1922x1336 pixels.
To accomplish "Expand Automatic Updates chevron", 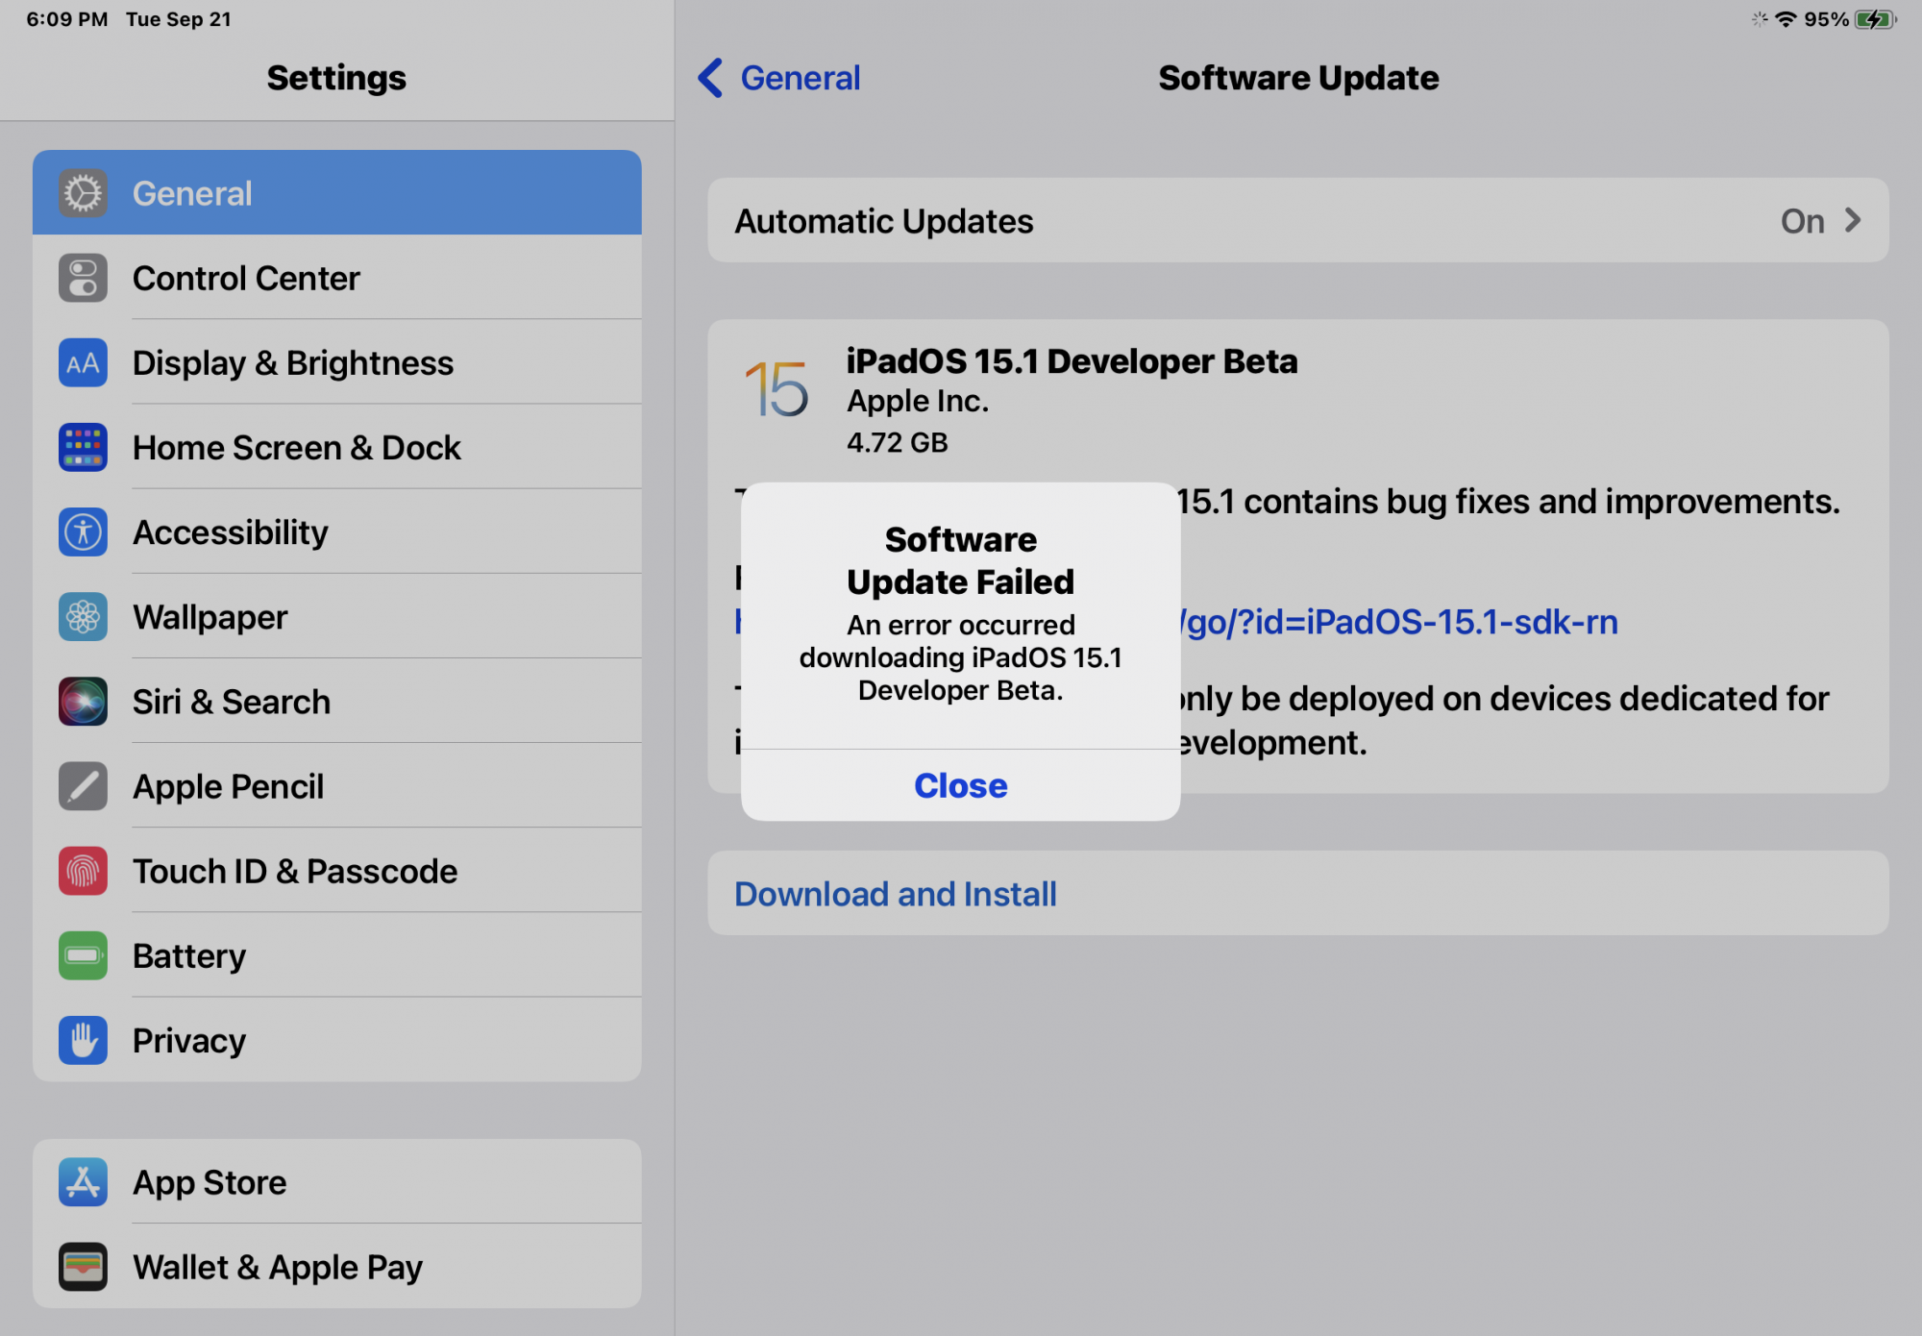I will 1853,220.
